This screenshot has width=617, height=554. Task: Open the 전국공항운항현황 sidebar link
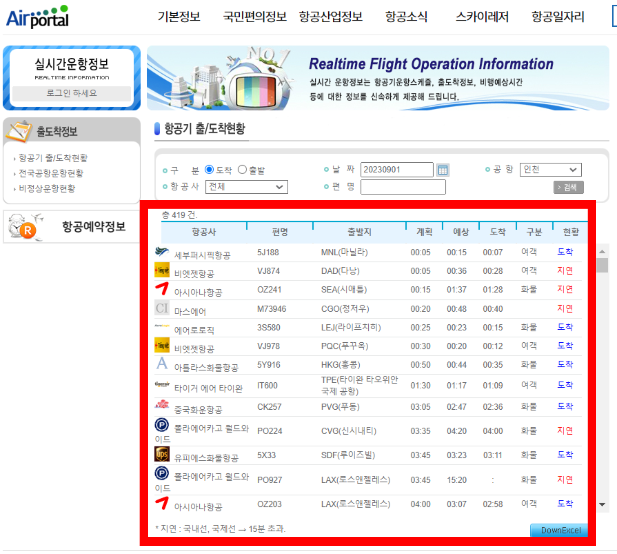pos(51,173)
